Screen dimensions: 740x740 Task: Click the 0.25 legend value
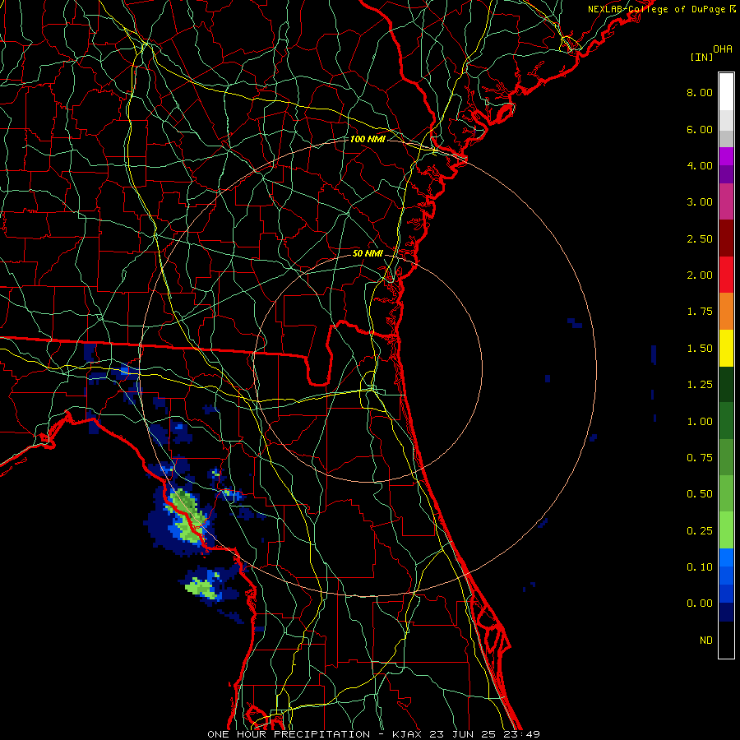coord(700,531)
